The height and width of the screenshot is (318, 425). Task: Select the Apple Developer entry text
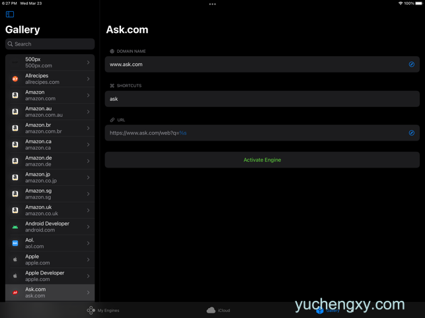(x=45, y=276)
